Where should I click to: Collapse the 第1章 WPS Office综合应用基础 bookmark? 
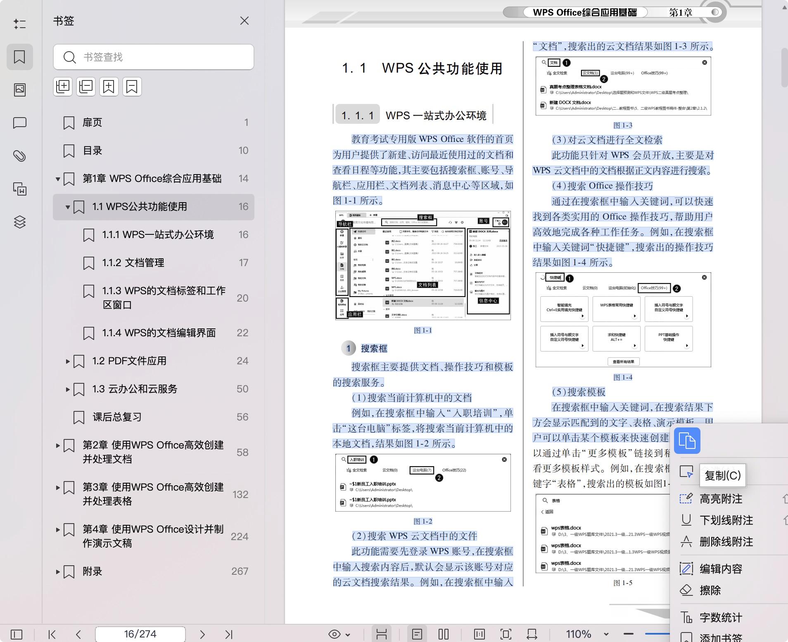(x=58, y=179)
